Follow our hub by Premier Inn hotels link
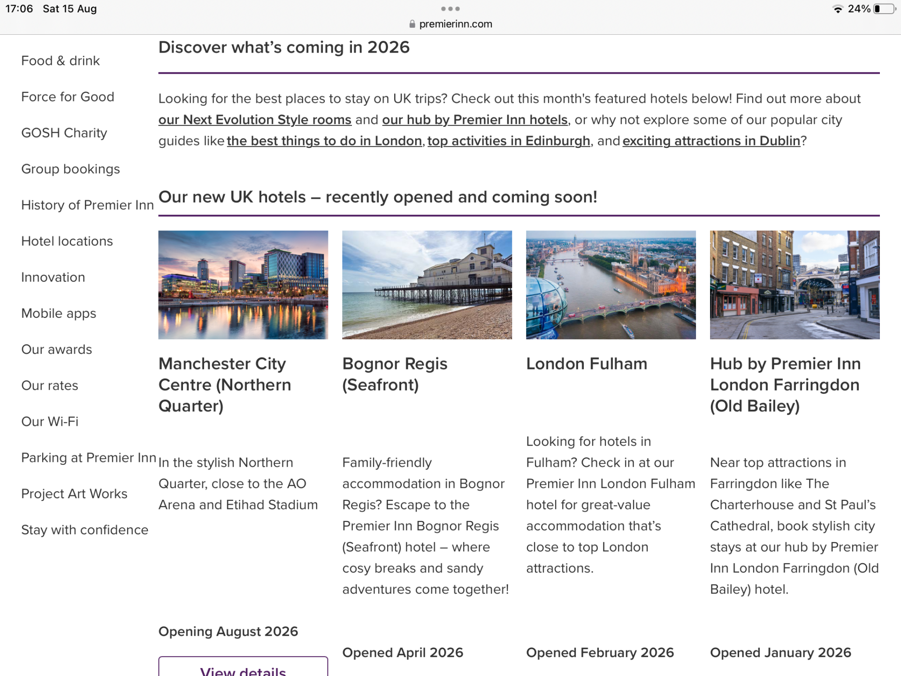The width and height of the screenshot is (901, 676). click(475, 120)
